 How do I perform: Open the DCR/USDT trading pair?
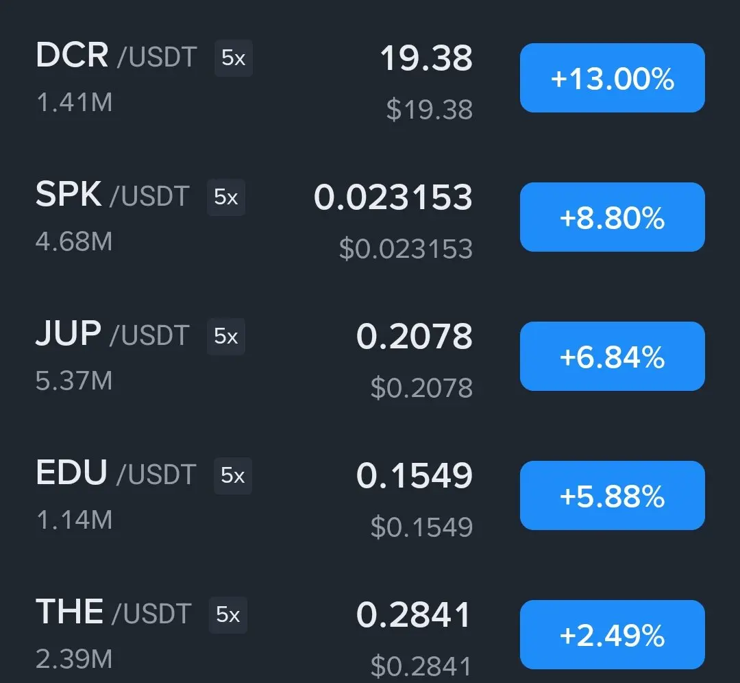click(x=116, y=56)
